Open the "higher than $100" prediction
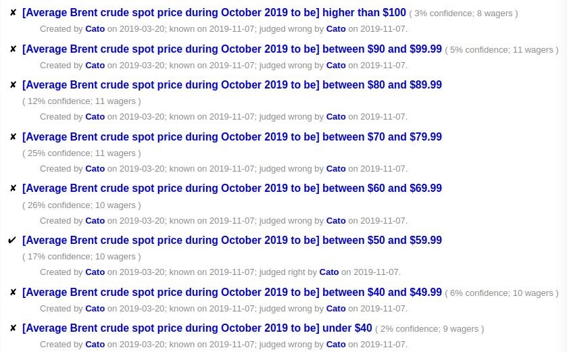The image size is (567, 352). tap(214, 13)
